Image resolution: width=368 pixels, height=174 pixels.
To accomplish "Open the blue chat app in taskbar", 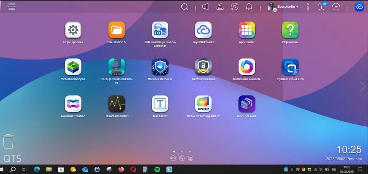I will [169, 169].
